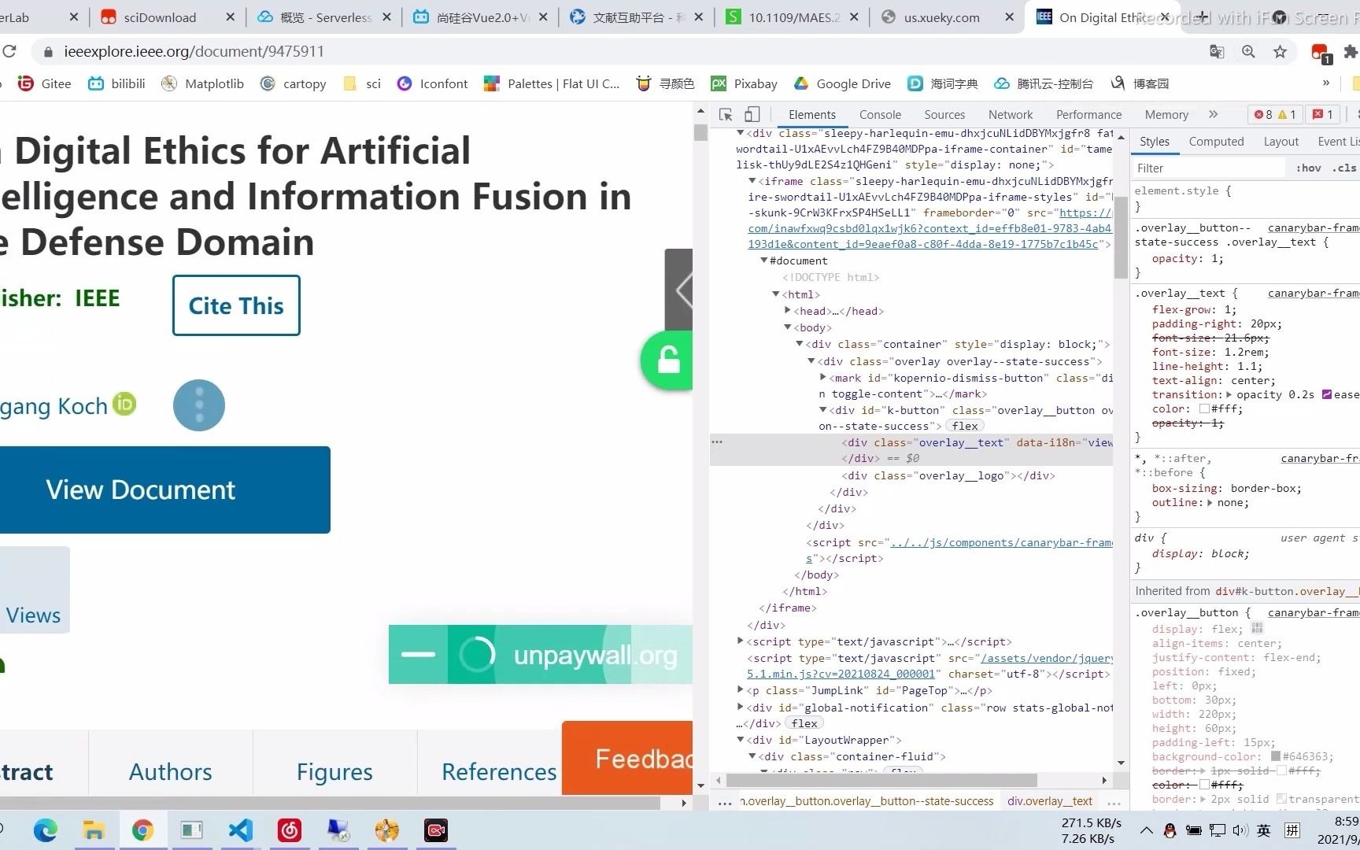
Task: Open the Figures section tab
Action: 334,771
